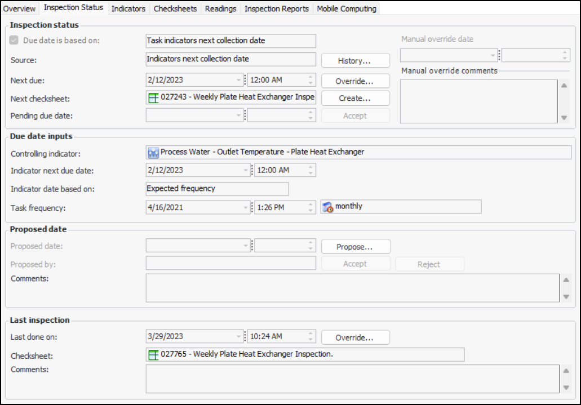Toggle the 'Due date is based on' checkbox
This screenshot has width=581, height=405.
[x=14, y=41]
